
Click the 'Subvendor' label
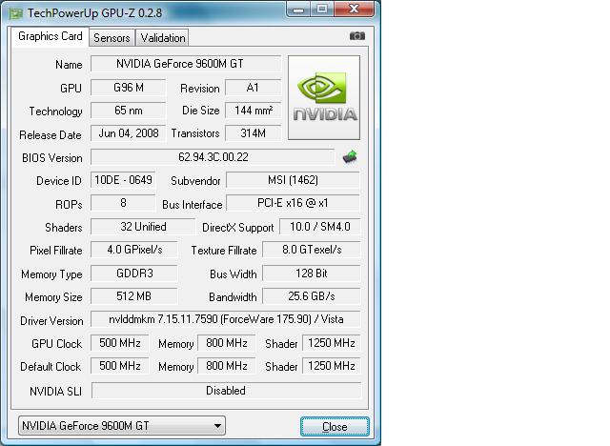point(195,181)
